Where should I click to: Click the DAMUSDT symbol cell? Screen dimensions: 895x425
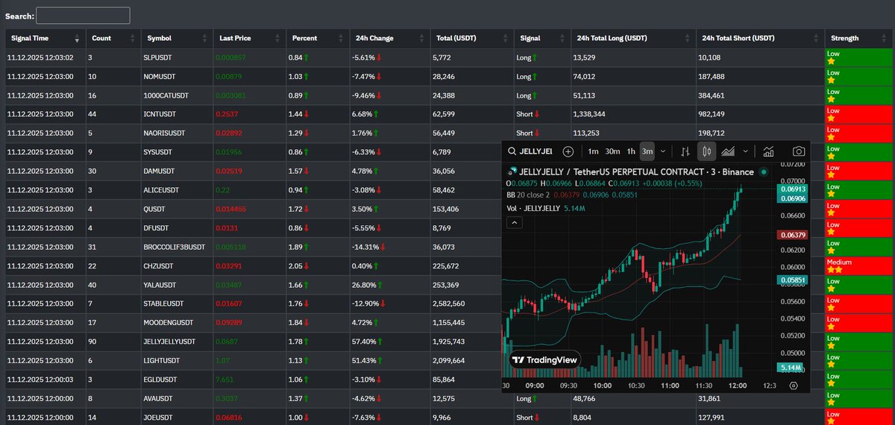coord(176,170)
